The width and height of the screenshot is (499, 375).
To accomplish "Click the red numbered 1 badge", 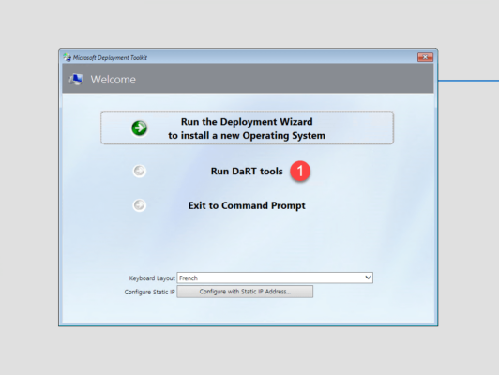I will coord(300,172).
